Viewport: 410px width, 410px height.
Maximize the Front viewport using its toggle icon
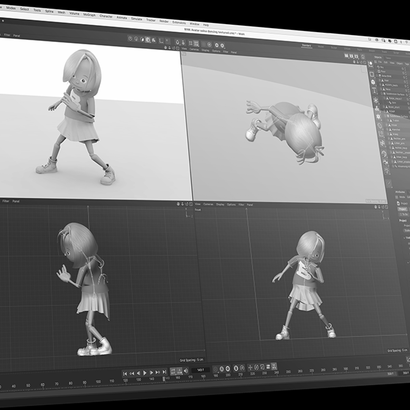click(386, 207)
